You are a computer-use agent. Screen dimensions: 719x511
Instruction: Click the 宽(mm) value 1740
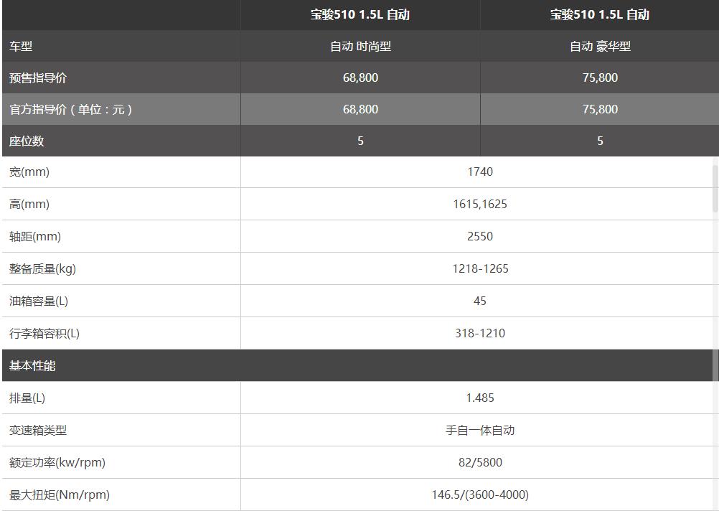coord(480,172)
